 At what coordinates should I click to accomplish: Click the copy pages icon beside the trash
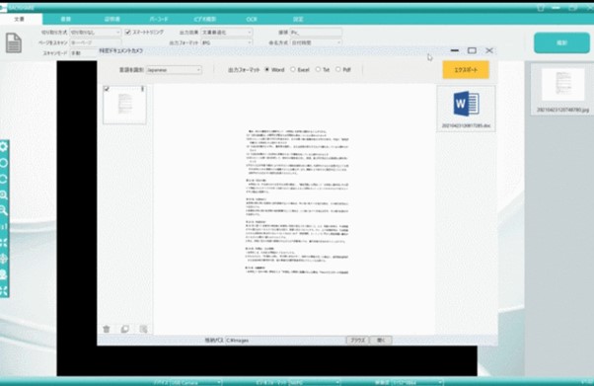point(125,329)
